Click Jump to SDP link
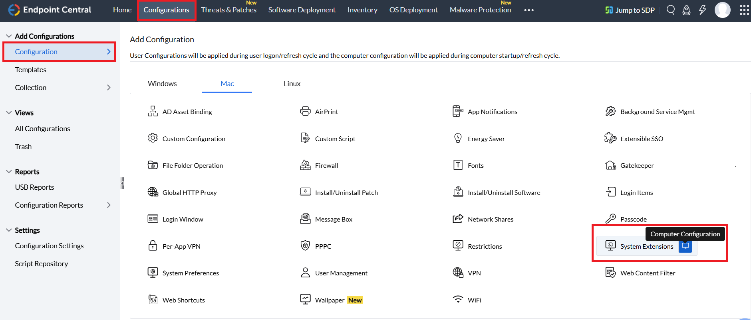The image size is (751, 320). (630, 10)
